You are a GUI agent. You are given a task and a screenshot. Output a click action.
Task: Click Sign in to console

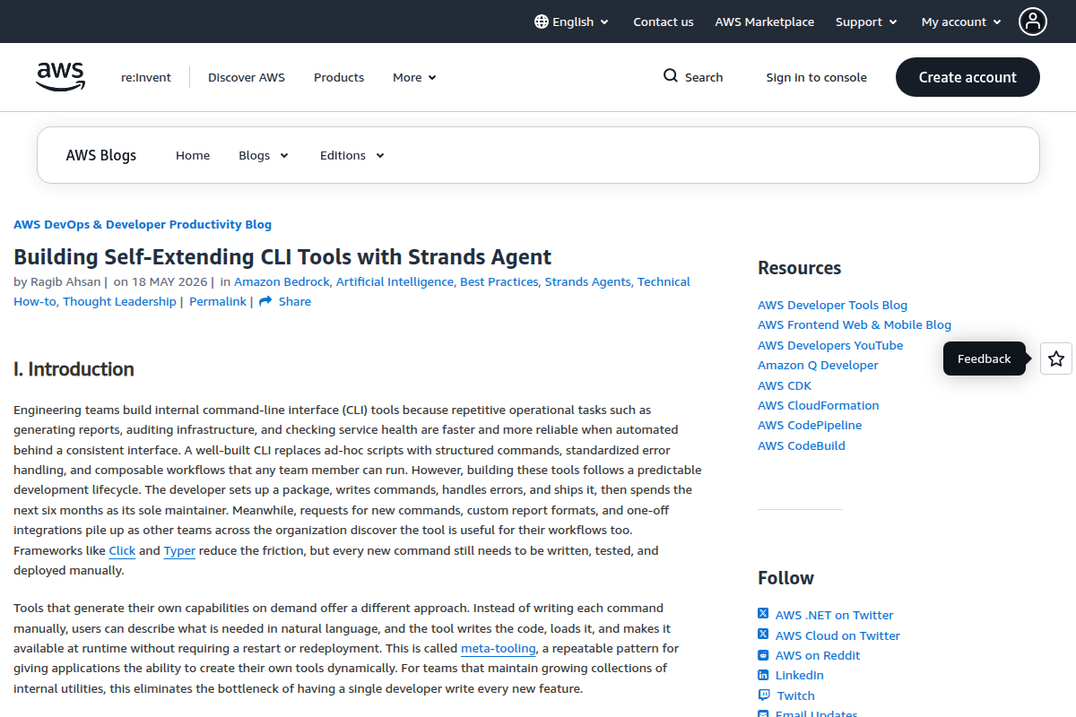point(816,77)
